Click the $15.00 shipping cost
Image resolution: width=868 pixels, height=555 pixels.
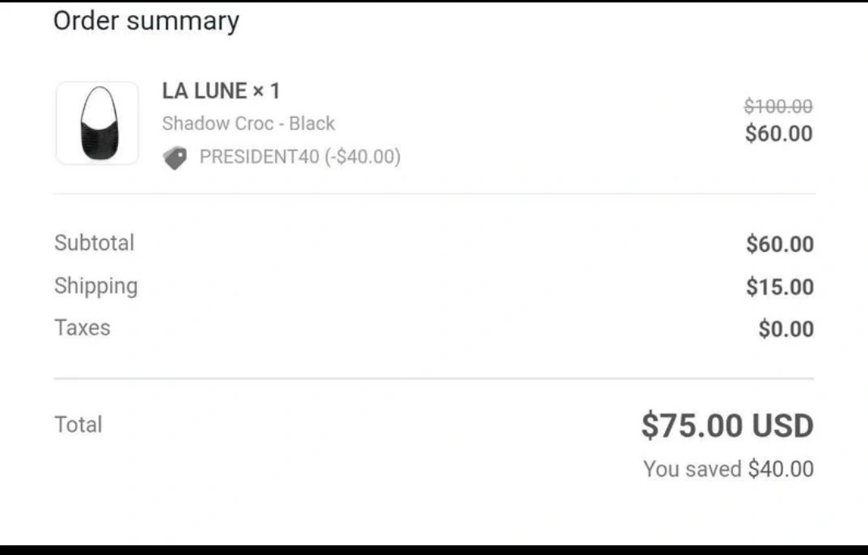[779, 287]
